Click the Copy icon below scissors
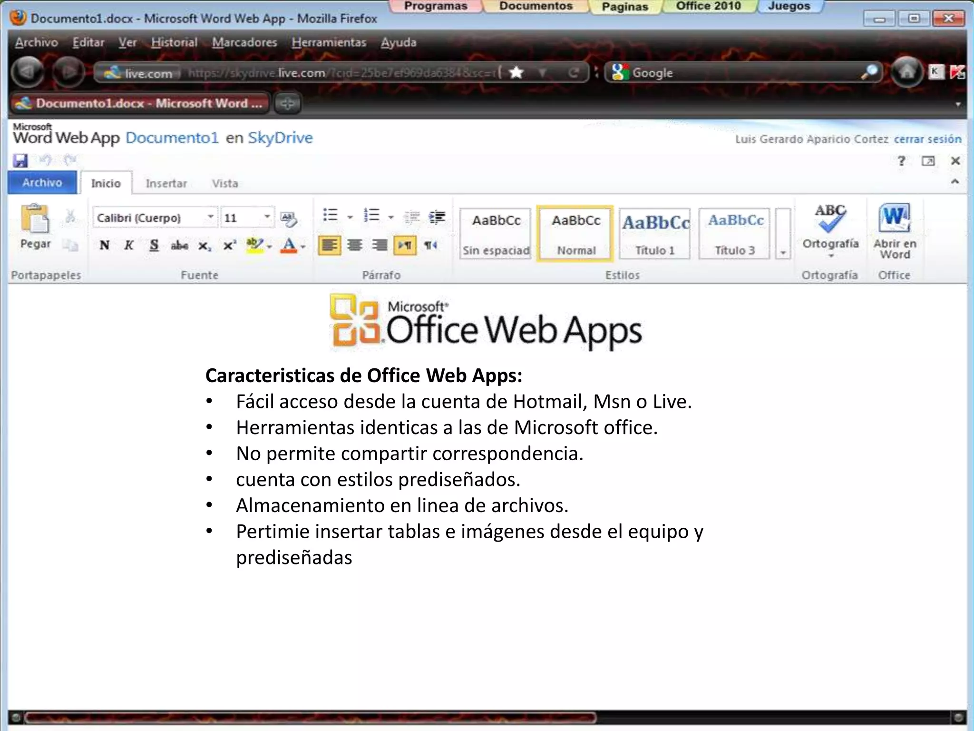 70,245
